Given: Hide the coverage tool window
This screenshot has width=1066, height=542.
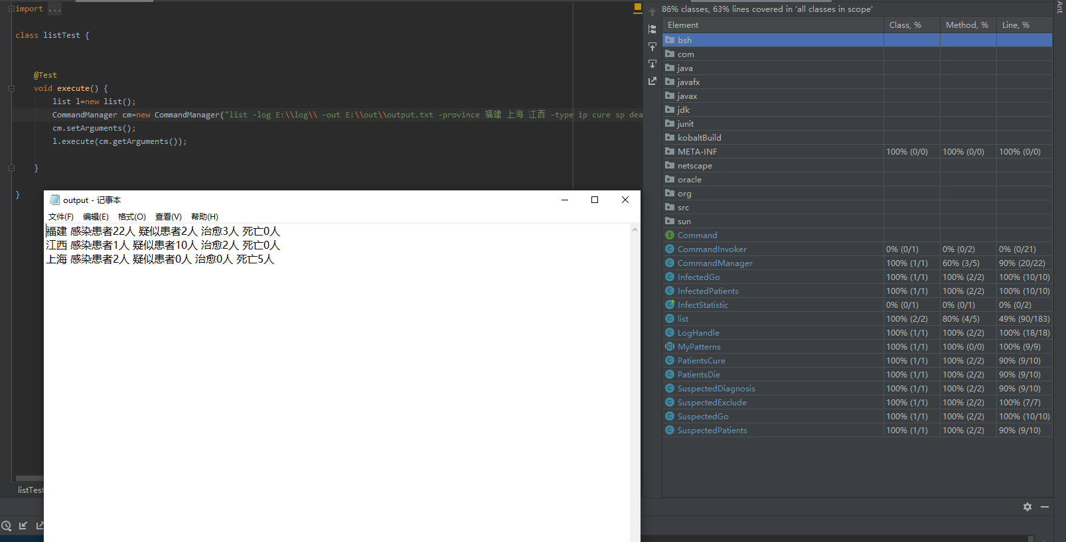Looking at the screenshot, I should (1045, 507).
